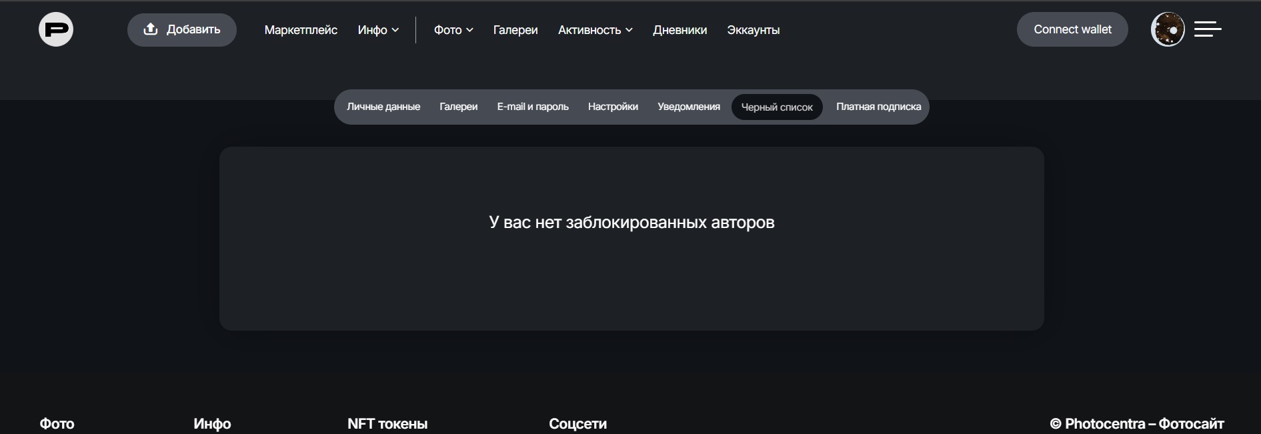
Task: Switch to the Личные данные tab
Action: click(383, 107)
